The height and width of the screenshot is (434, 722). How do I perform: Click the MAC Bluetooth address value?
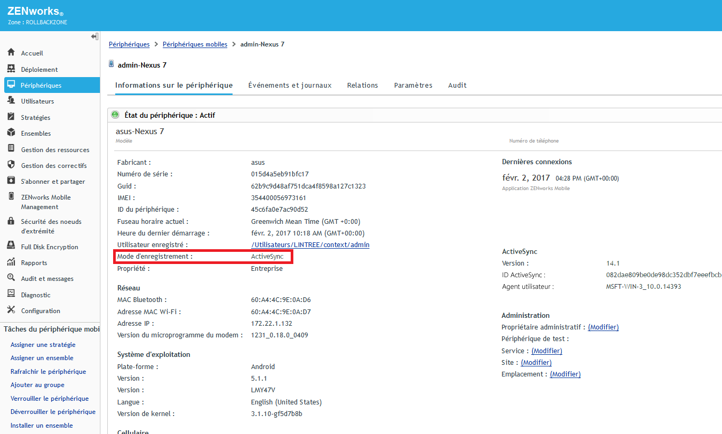(281, 300)
